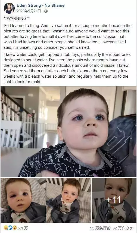
Task: Click the sad face reaction icon
Action: pyautogui.click(x=6, y=228)
